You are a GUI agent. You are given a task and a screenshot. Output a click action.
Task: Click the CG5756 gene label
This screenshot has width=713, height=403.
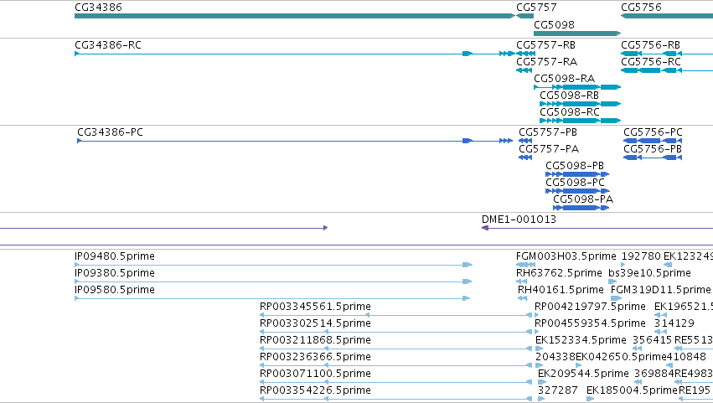point(641,8)
